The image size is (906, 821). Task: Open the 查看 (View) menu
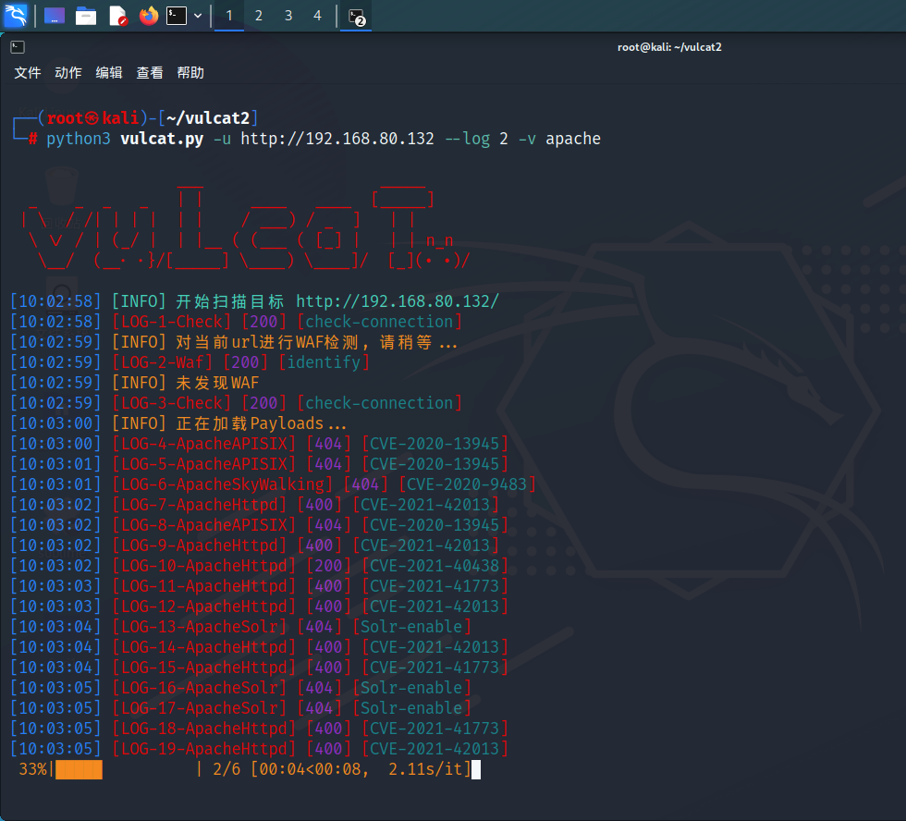click(150, 73)
